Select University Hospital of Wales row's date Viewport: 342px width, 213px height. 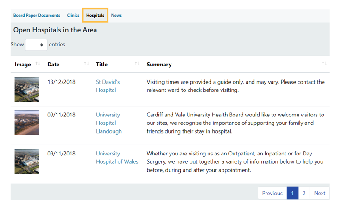point(61,154)
